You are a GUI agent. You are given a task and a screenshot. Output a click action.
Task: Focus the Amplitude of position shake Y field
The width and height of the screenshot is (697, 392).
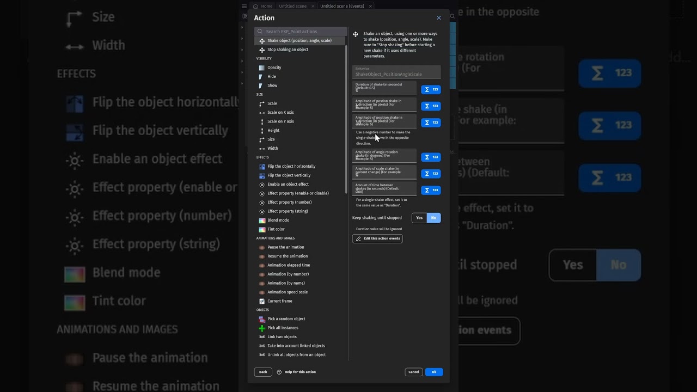click(384, 122)
